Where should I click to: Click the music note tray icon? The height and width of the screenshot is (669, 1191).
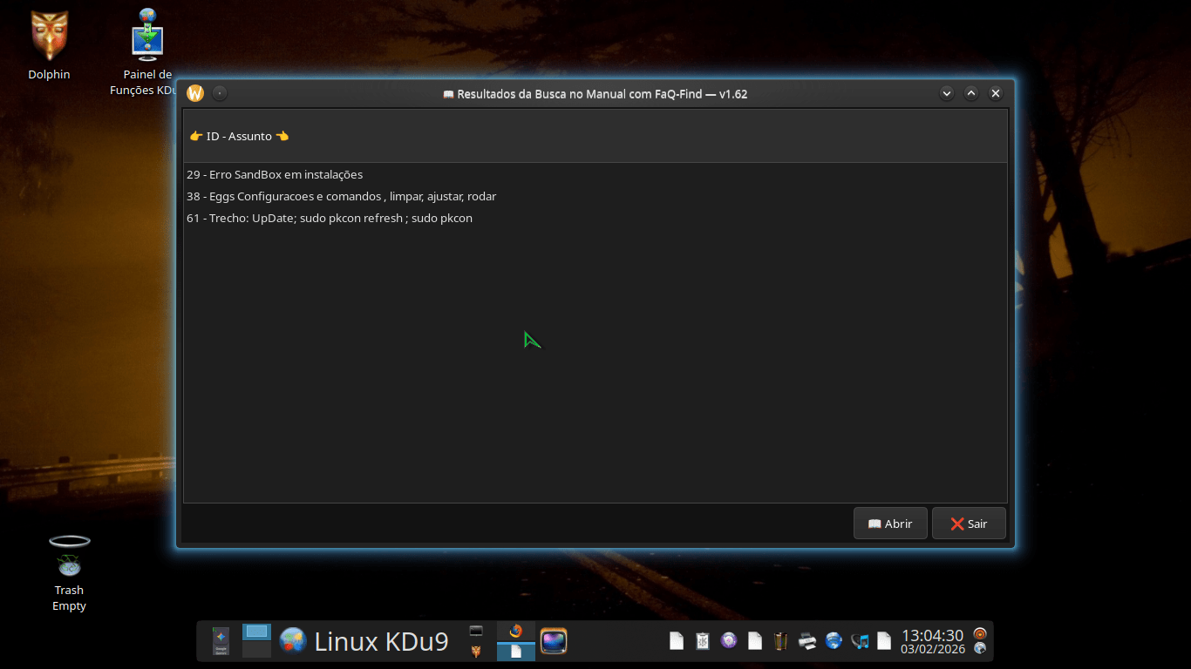860,641
